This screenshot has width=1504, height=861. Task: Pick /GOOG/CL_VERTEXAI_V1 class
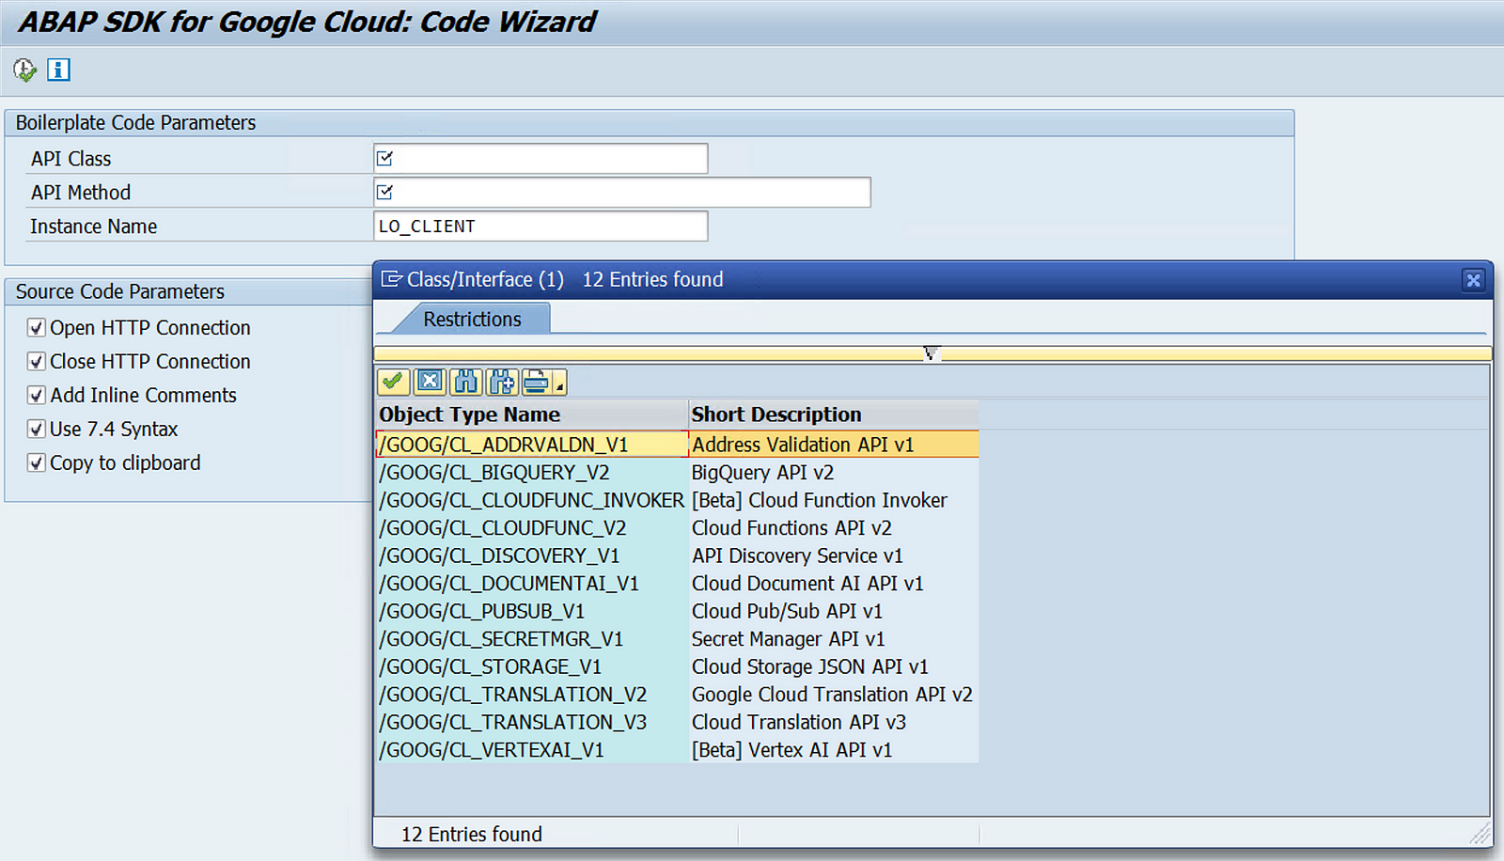click(x=532, y=750)
